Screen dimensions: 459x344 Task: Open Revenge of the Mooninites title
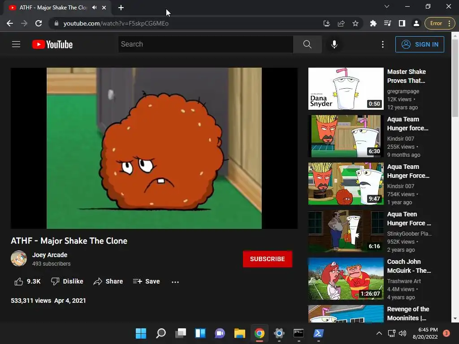tap(408, 314)
